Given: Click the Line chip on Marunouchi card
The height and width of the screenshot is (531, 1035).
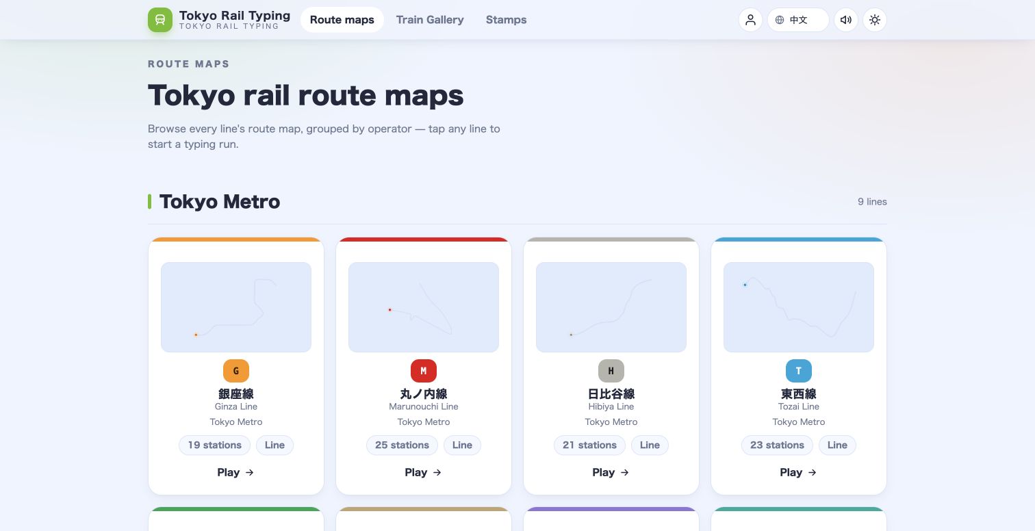Looking at the screenshot, I should tap(462, 445).
